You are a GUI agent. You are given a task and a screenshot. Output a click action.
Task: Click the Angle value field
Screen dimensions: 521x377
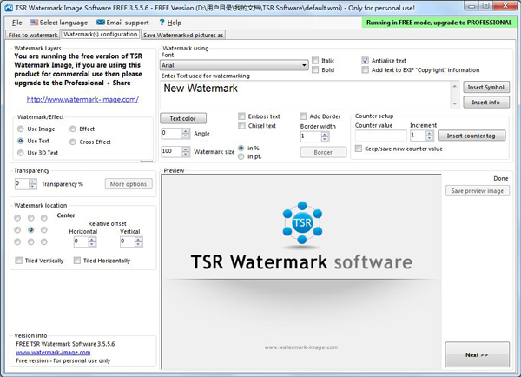171,133
